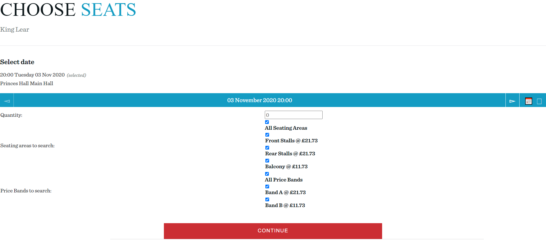Viewport: 546px width, 241px height.
Task: Open the calendar view icon
Action: point(528,101)
